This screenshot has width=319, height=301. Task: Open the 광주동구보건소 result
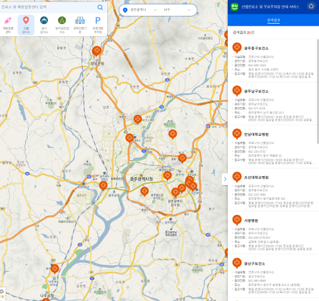coord(273,60)
